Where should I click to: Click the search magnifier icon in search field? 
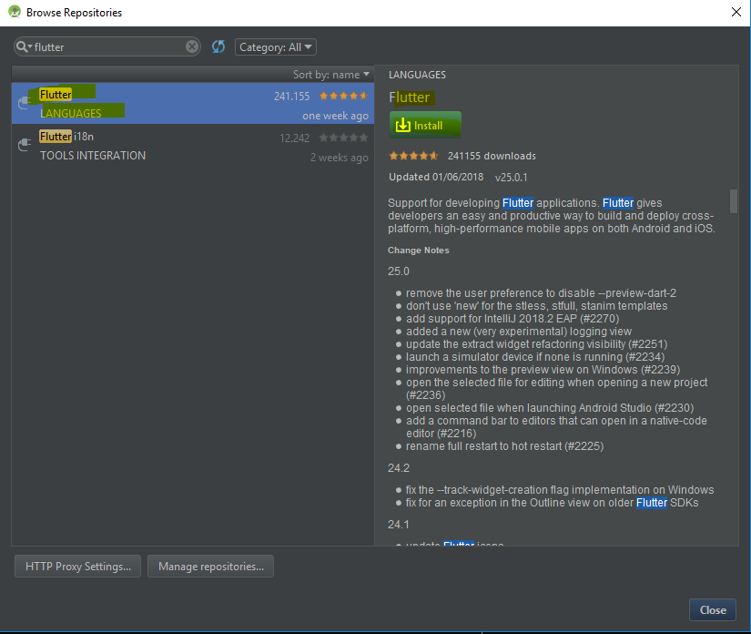[x=24, y=46]
